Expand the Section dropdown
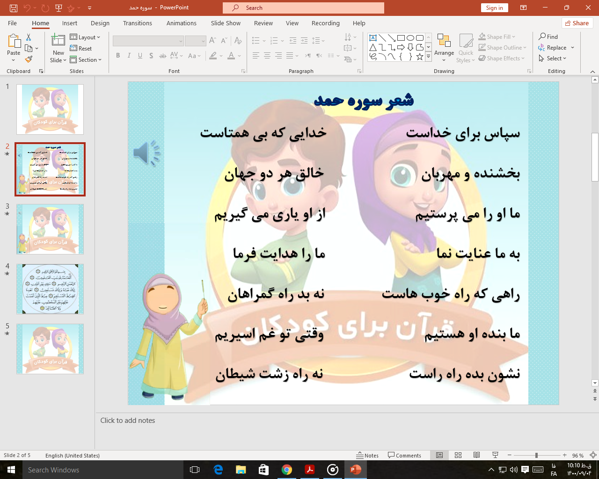Screen dimensions: 599x479 coord(86,60)
